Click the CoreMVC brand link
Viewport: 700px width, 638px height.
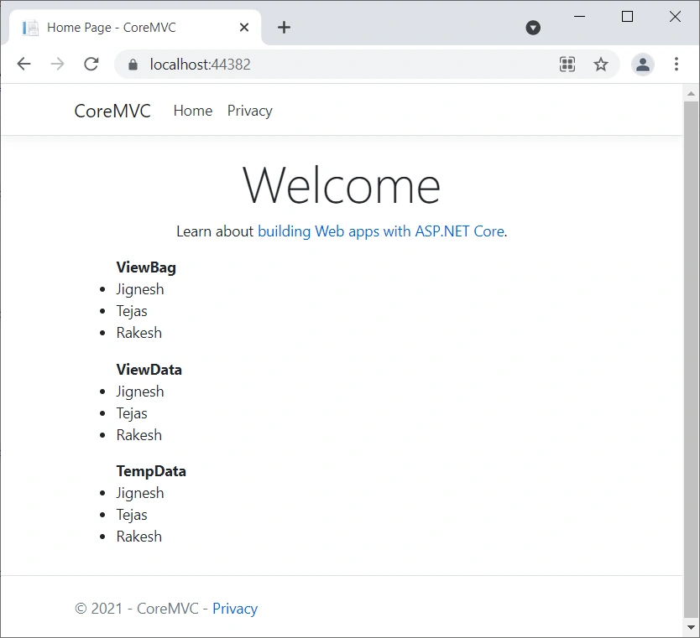(112, 111)
